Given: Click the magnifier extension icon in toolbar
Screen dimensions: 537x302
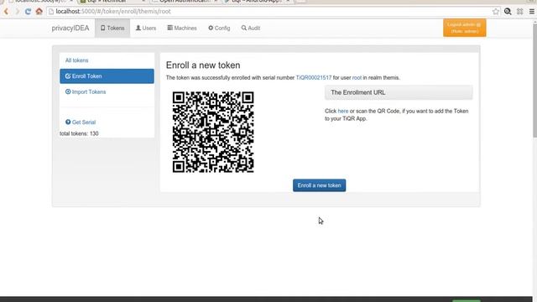Looking at the screenshot, I should tap(508, 12).
